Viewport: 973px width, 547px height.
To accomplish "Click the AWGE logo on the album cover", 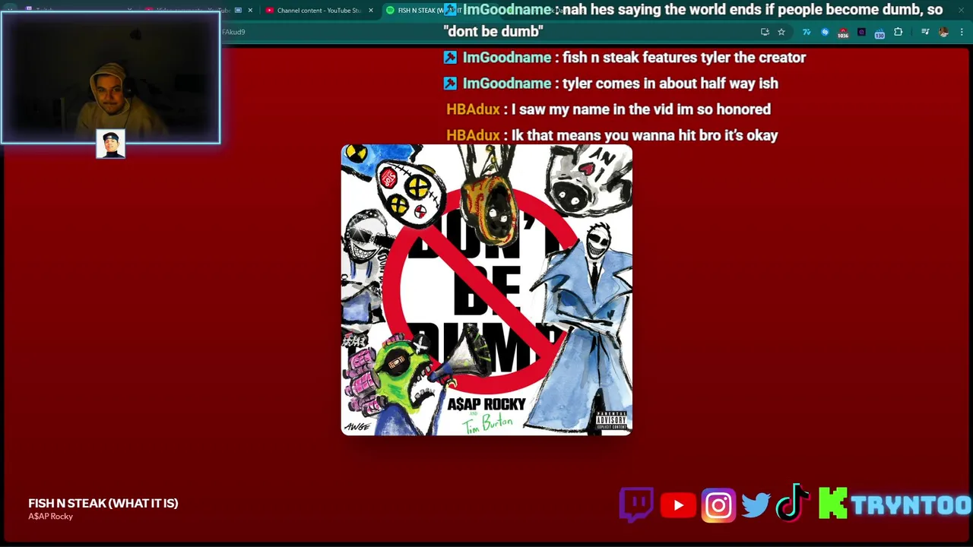I will tap(357, 426).
